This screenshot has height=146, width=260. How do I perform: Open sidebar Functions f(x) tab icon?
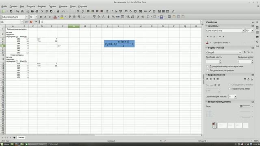(257, 46)
